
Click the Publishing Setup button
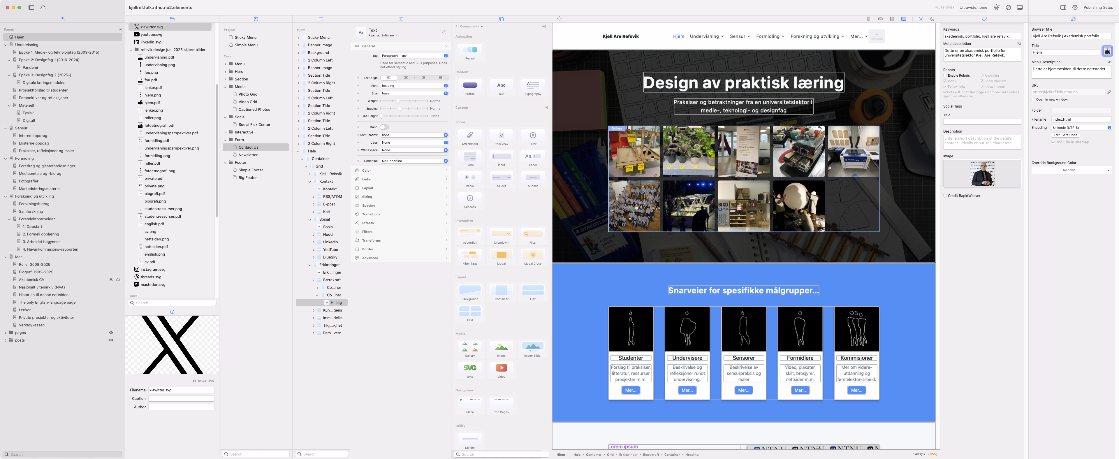[x=1098, y=7]
